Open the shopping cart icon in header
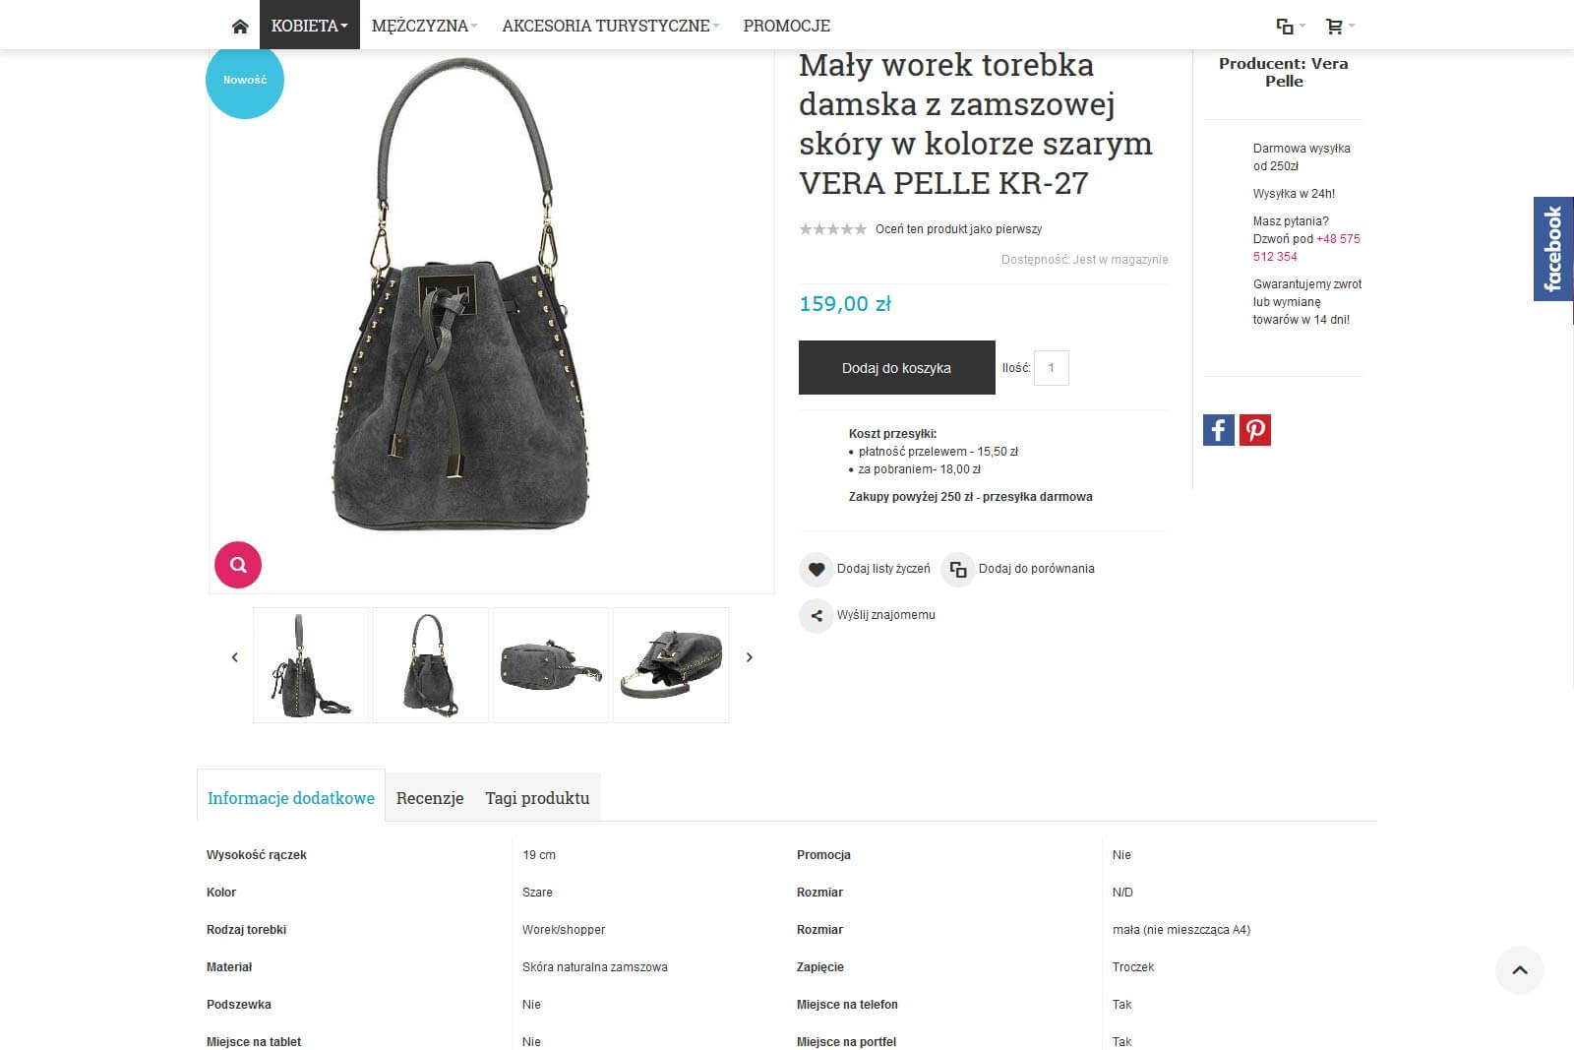Screen dimensions: 1574x1050 click(x=1334, y=27)
